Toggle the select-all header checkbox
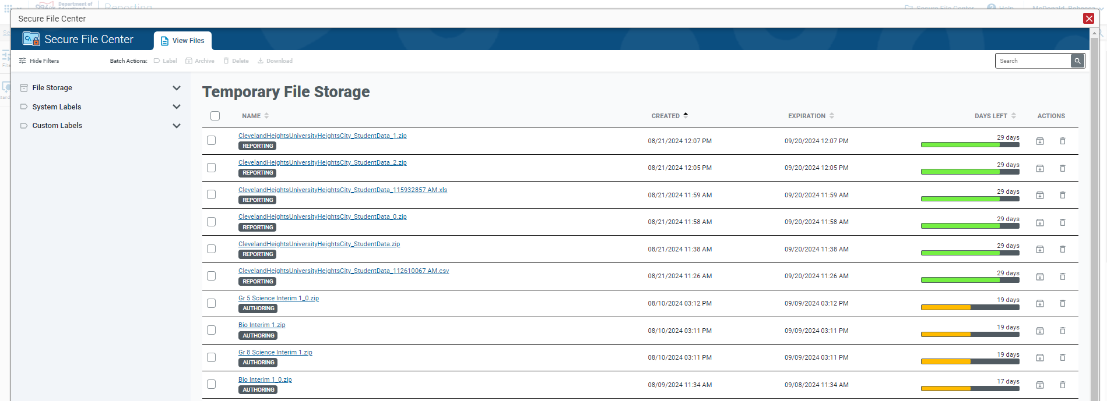The width and height of the screenshot is (1107, 401). [215, 116]
